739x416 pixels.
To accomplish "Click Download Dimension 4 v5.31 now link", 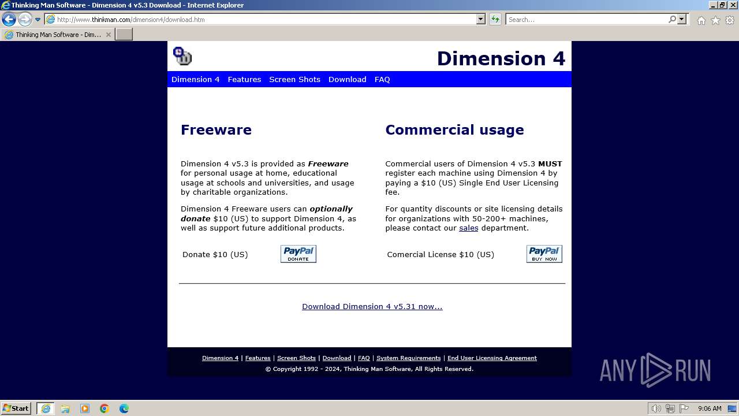I will (x=372, y=306).
